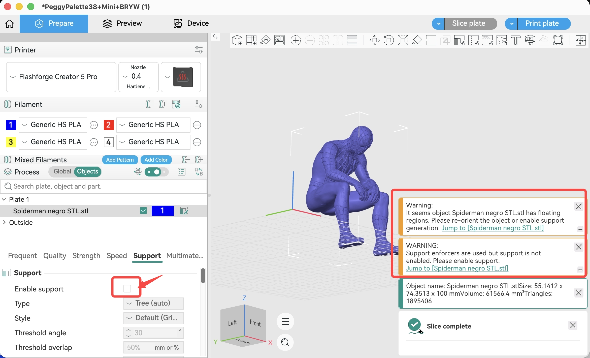
Task: Select the Move tool
Action: coord(375,40)
